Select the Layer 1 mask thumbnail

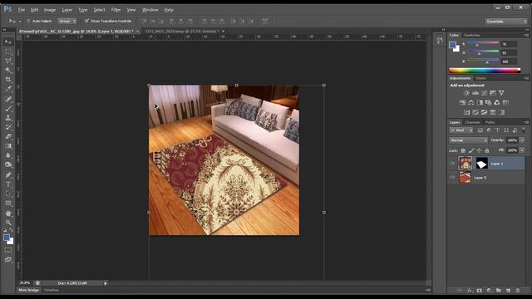[x=481, y=164]
